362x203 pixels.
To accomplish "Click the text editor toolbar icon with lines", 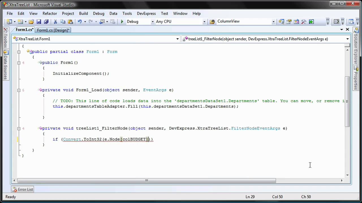I will pos(336,21).
